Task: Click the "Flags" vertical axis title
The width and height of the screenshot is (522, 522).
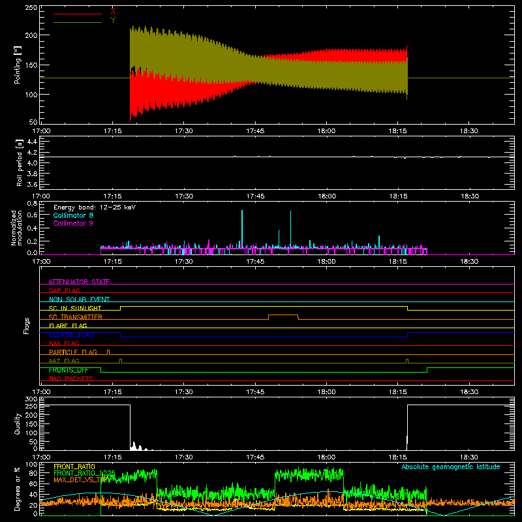Action: [x=26, y=326]
